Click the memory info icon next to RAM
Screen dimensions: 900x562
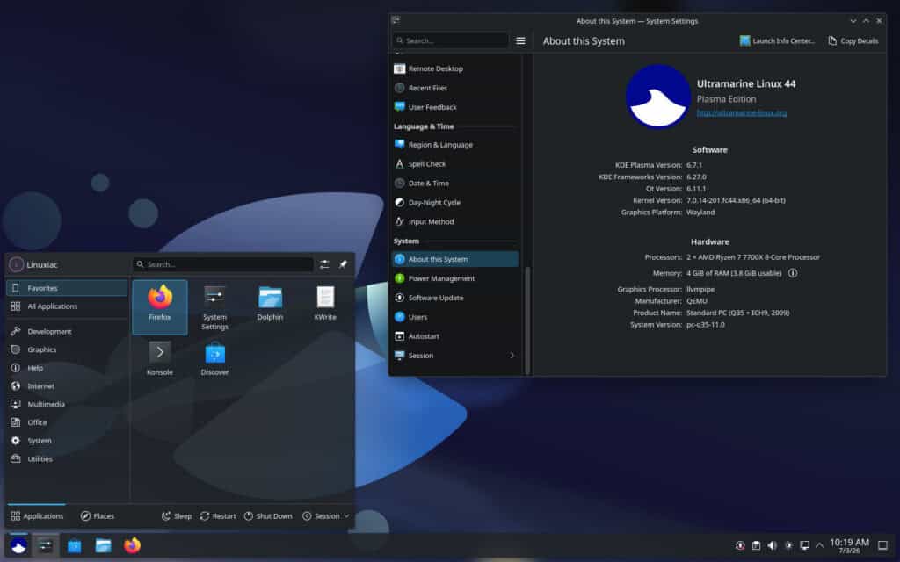click(793, 273)
